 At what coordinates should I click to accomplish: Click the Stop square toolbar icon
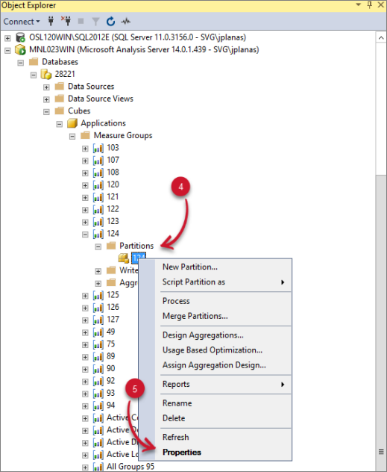(x=81, y=21)
